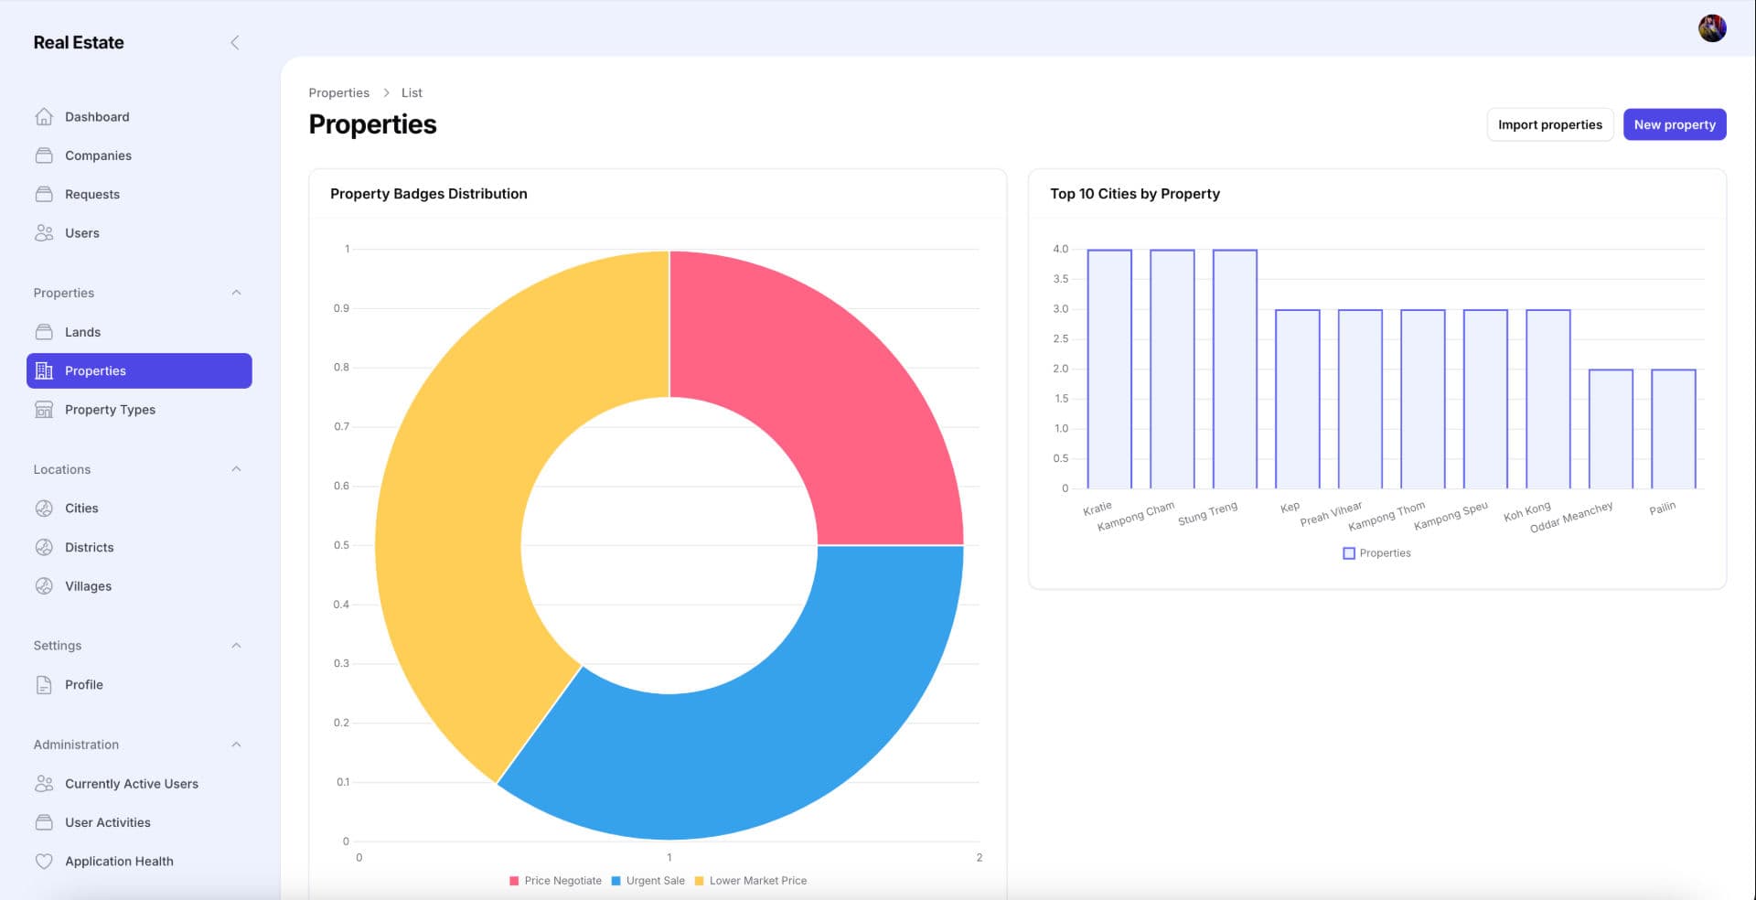Image resolution: width=1756 pixels, height=900 pixels.
Task: Click the Districts globe icon
Action: point(44,547)
